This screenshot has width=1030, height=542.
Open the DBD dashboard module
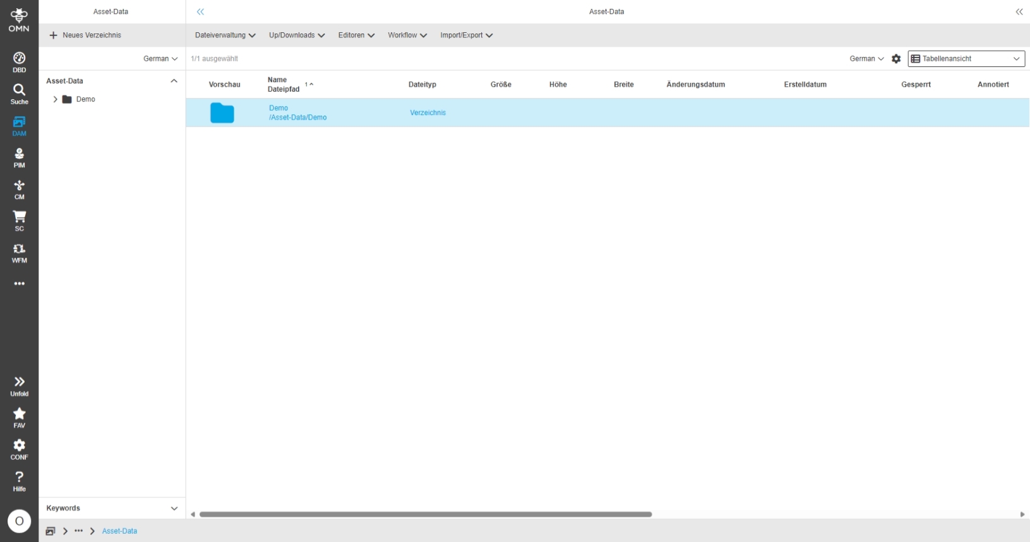point(19,62)
